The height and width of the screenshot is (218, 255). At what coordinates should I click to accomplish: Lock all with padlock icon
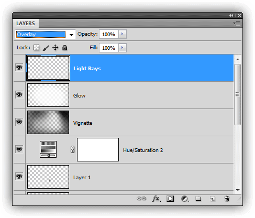tap(65, 48)
